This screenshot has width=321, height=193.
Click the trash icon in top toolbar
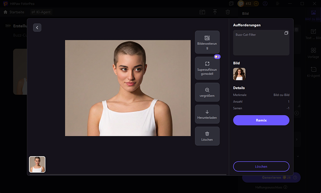pos(228,12)
